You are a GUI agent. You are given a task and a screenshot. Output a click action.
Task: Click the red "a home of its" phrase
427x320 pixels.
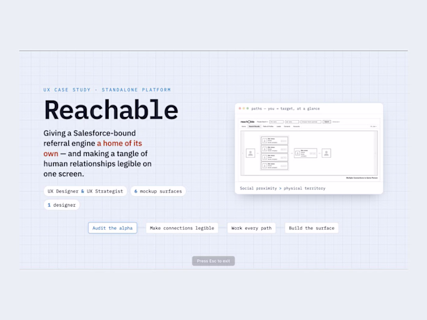pos(120,143)
